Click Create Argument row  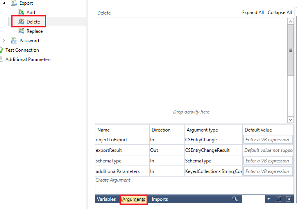[x=194, y=180]
